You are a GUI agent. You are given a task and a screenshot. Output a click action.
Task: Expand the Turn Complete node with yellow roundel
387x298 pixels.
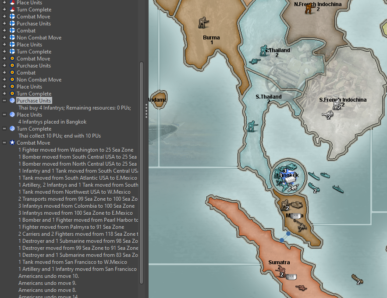pyautogui.click(x=4, y=93)
